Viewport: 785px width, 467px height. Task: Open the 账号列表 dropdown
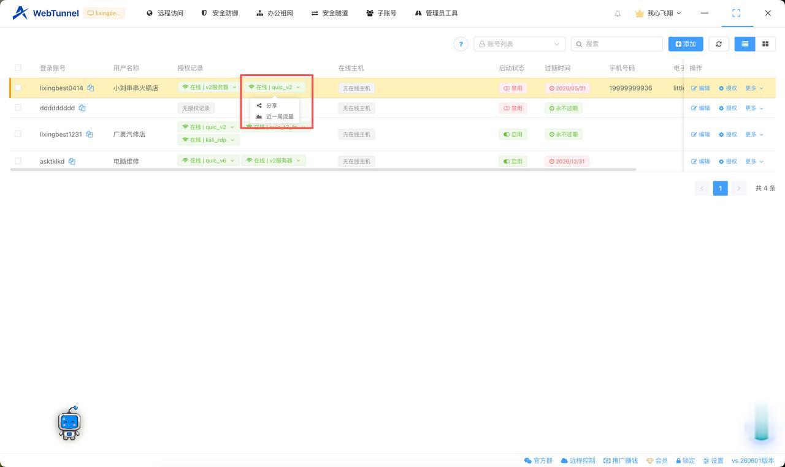[x=519, y=44]
